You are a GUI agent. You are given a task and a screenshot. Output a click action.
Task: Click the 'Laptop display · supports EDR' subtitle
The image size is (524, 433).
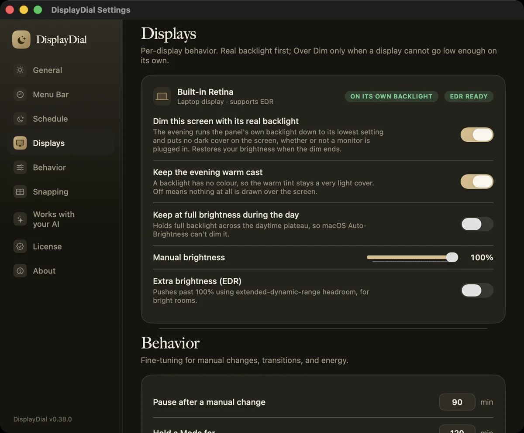225,102
